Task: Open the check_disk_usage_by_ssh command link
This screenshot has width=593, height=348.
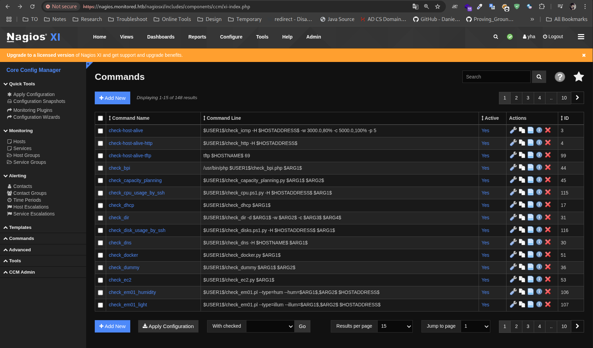Action: [x=137, y=230]
